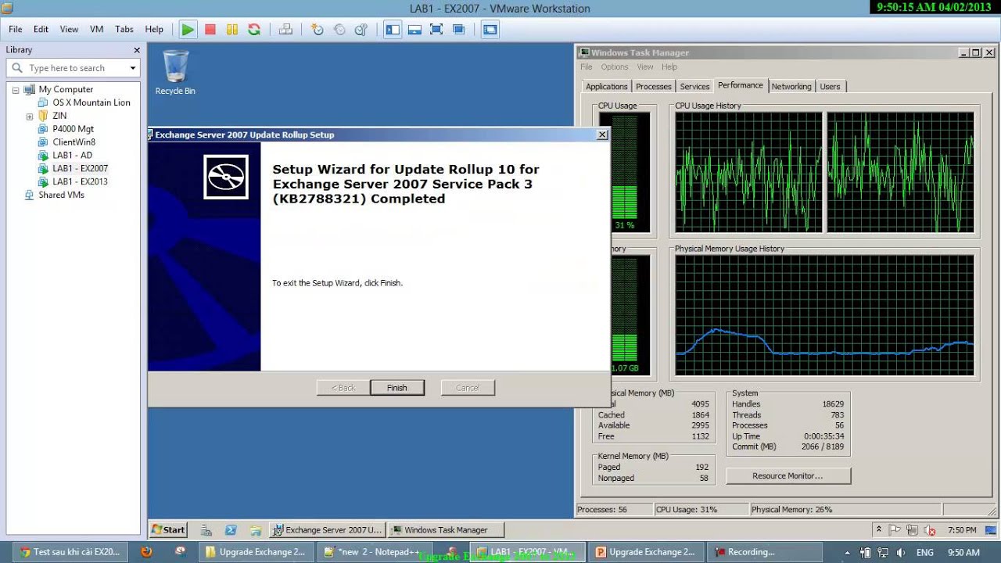The image size is (1001, 563).
Task: Expand the ZIN folder in Library
Action: point(30,117)
